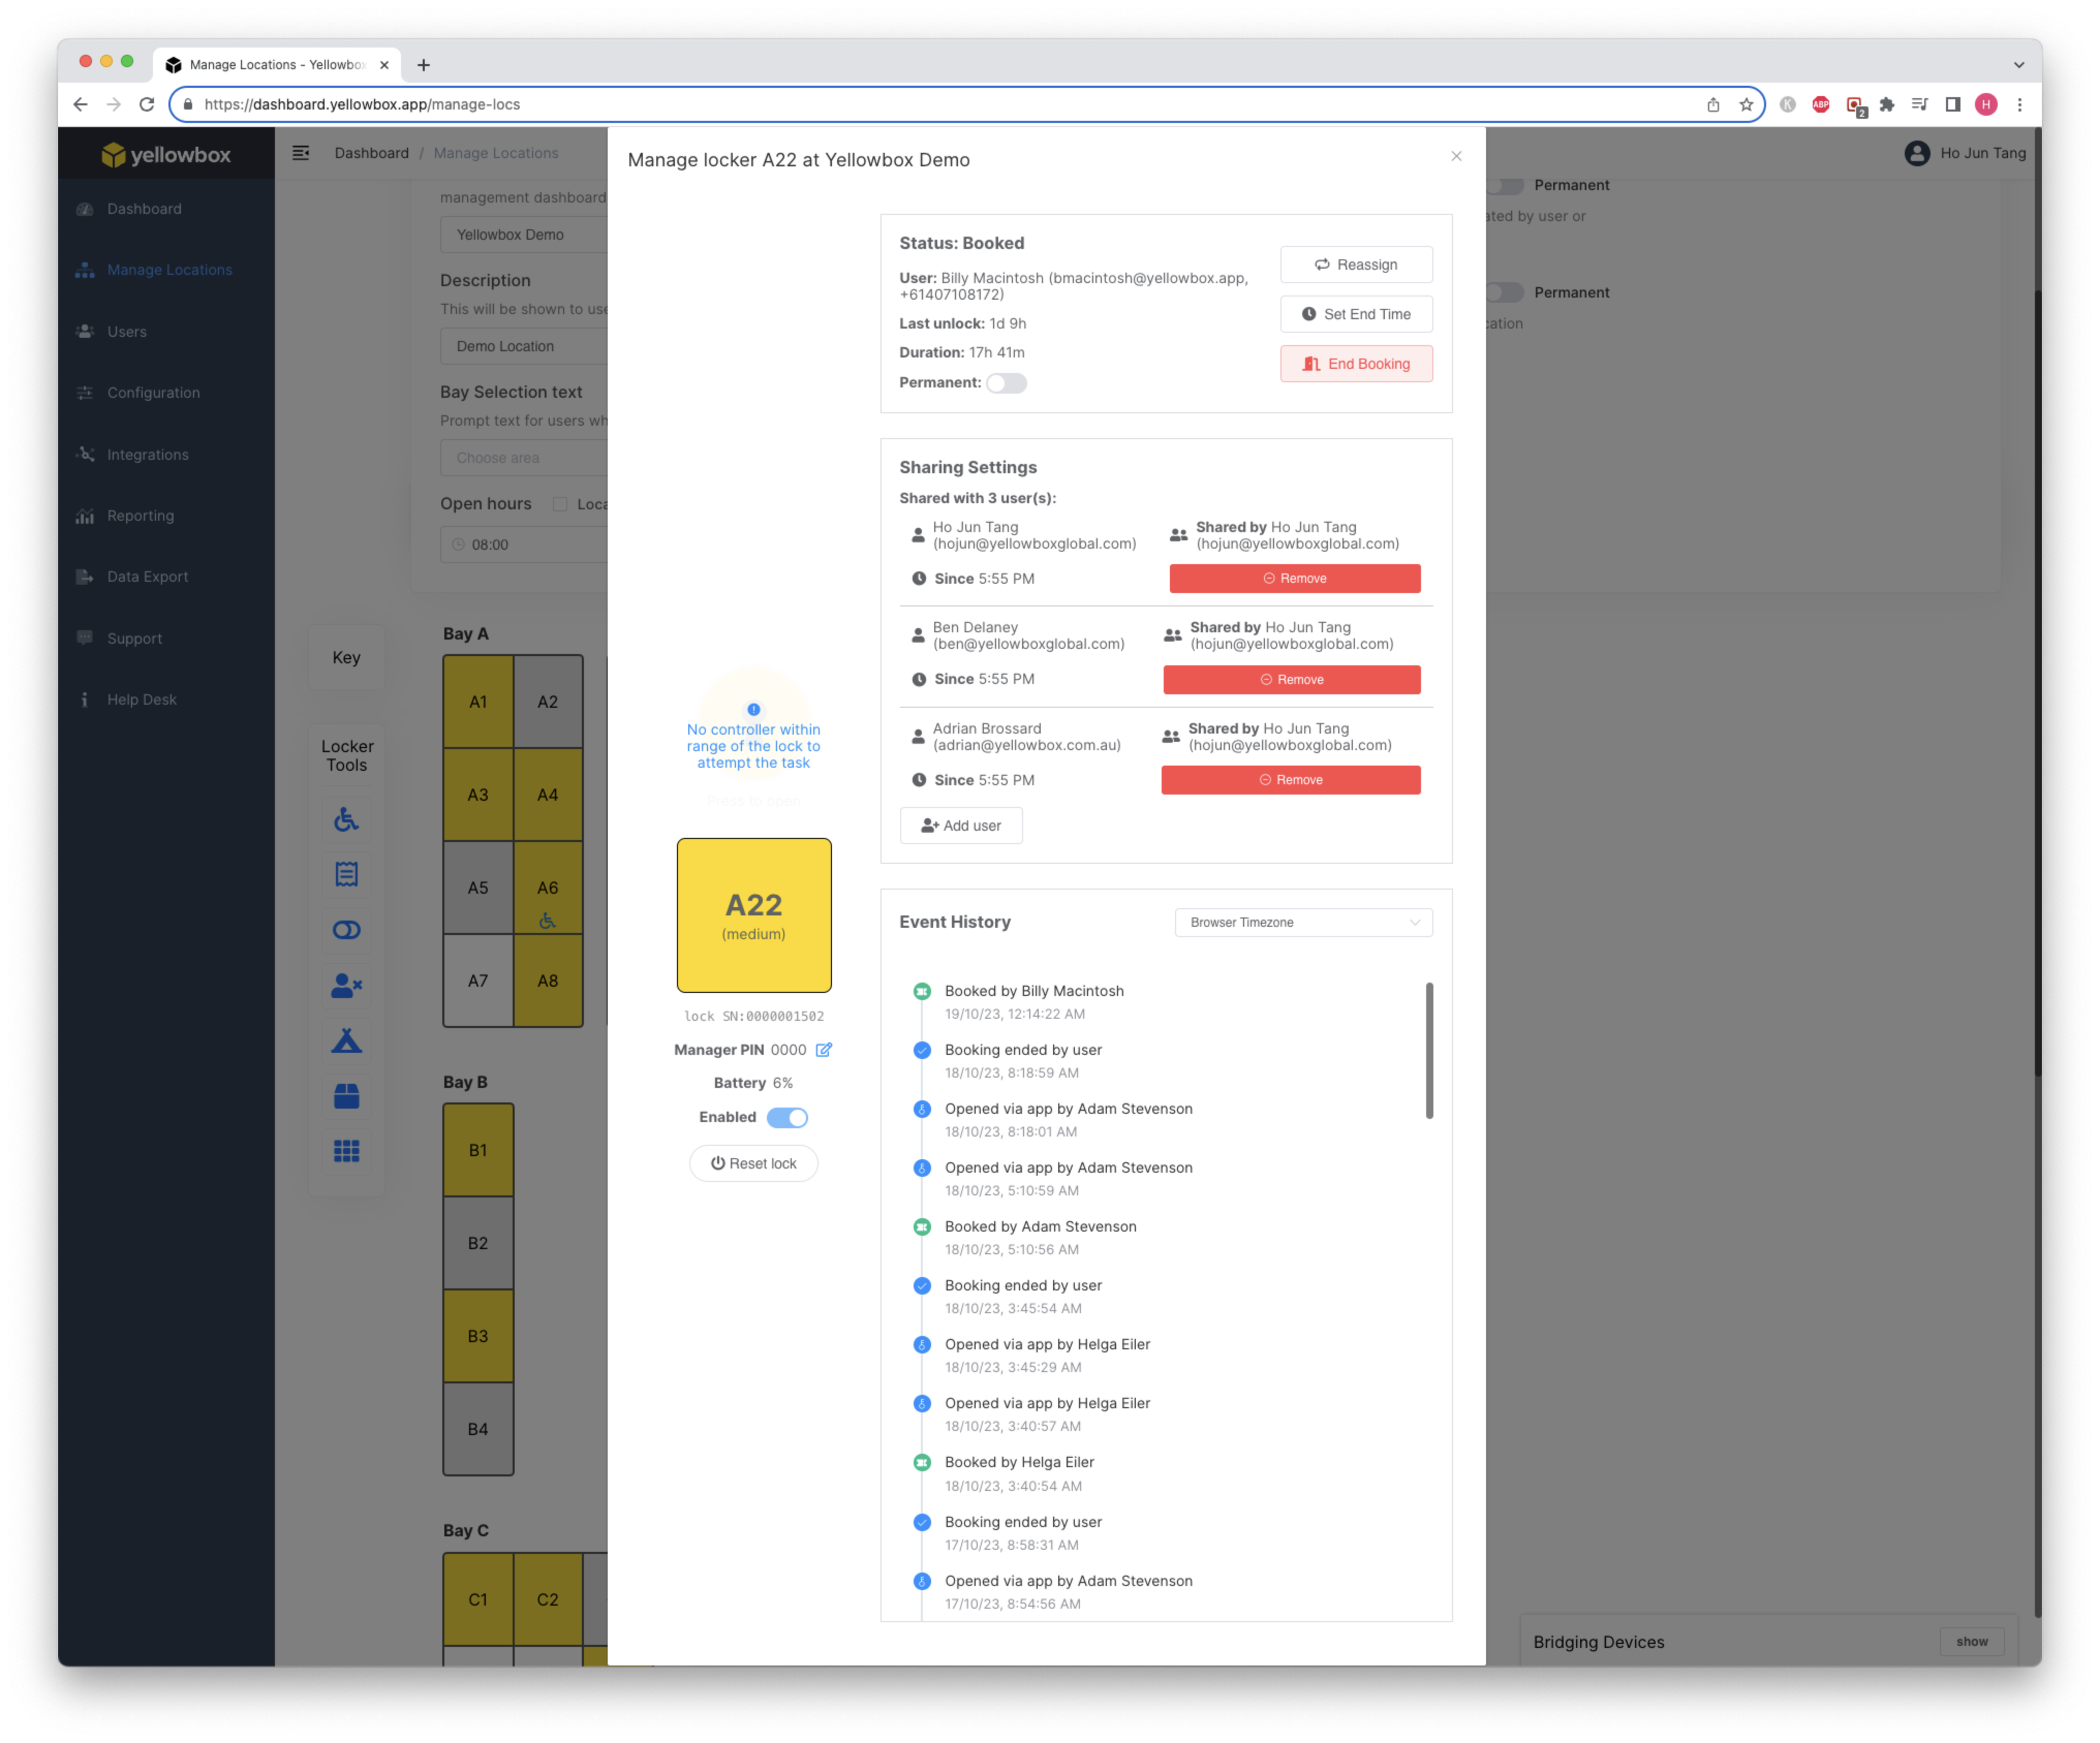Screen dimensions: 2100x1743
Task: Click the red End Booking button
Action: pos(1355,364)
